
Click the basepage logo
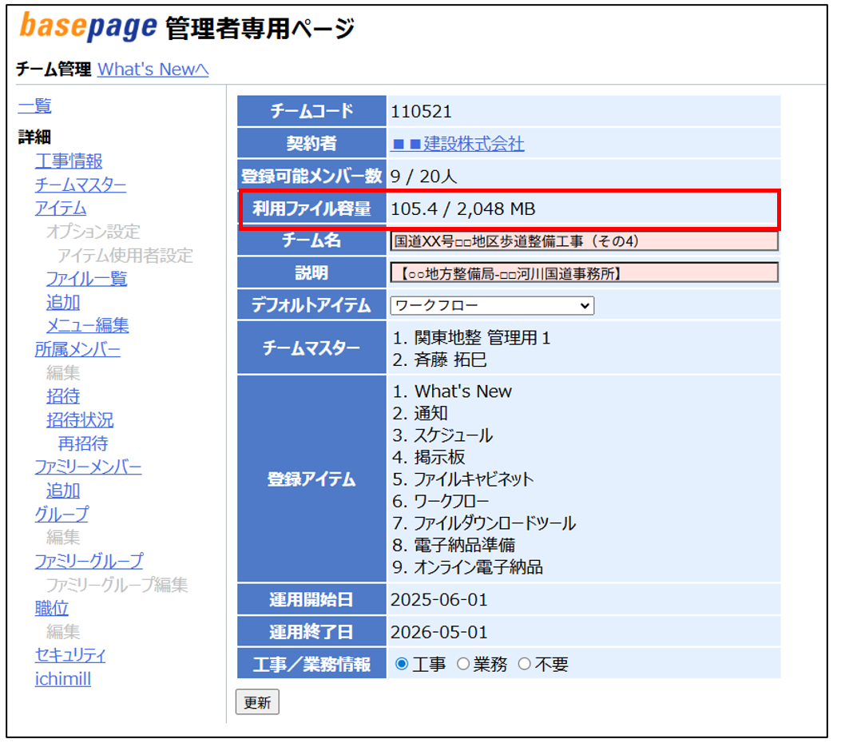pos(88,27)
